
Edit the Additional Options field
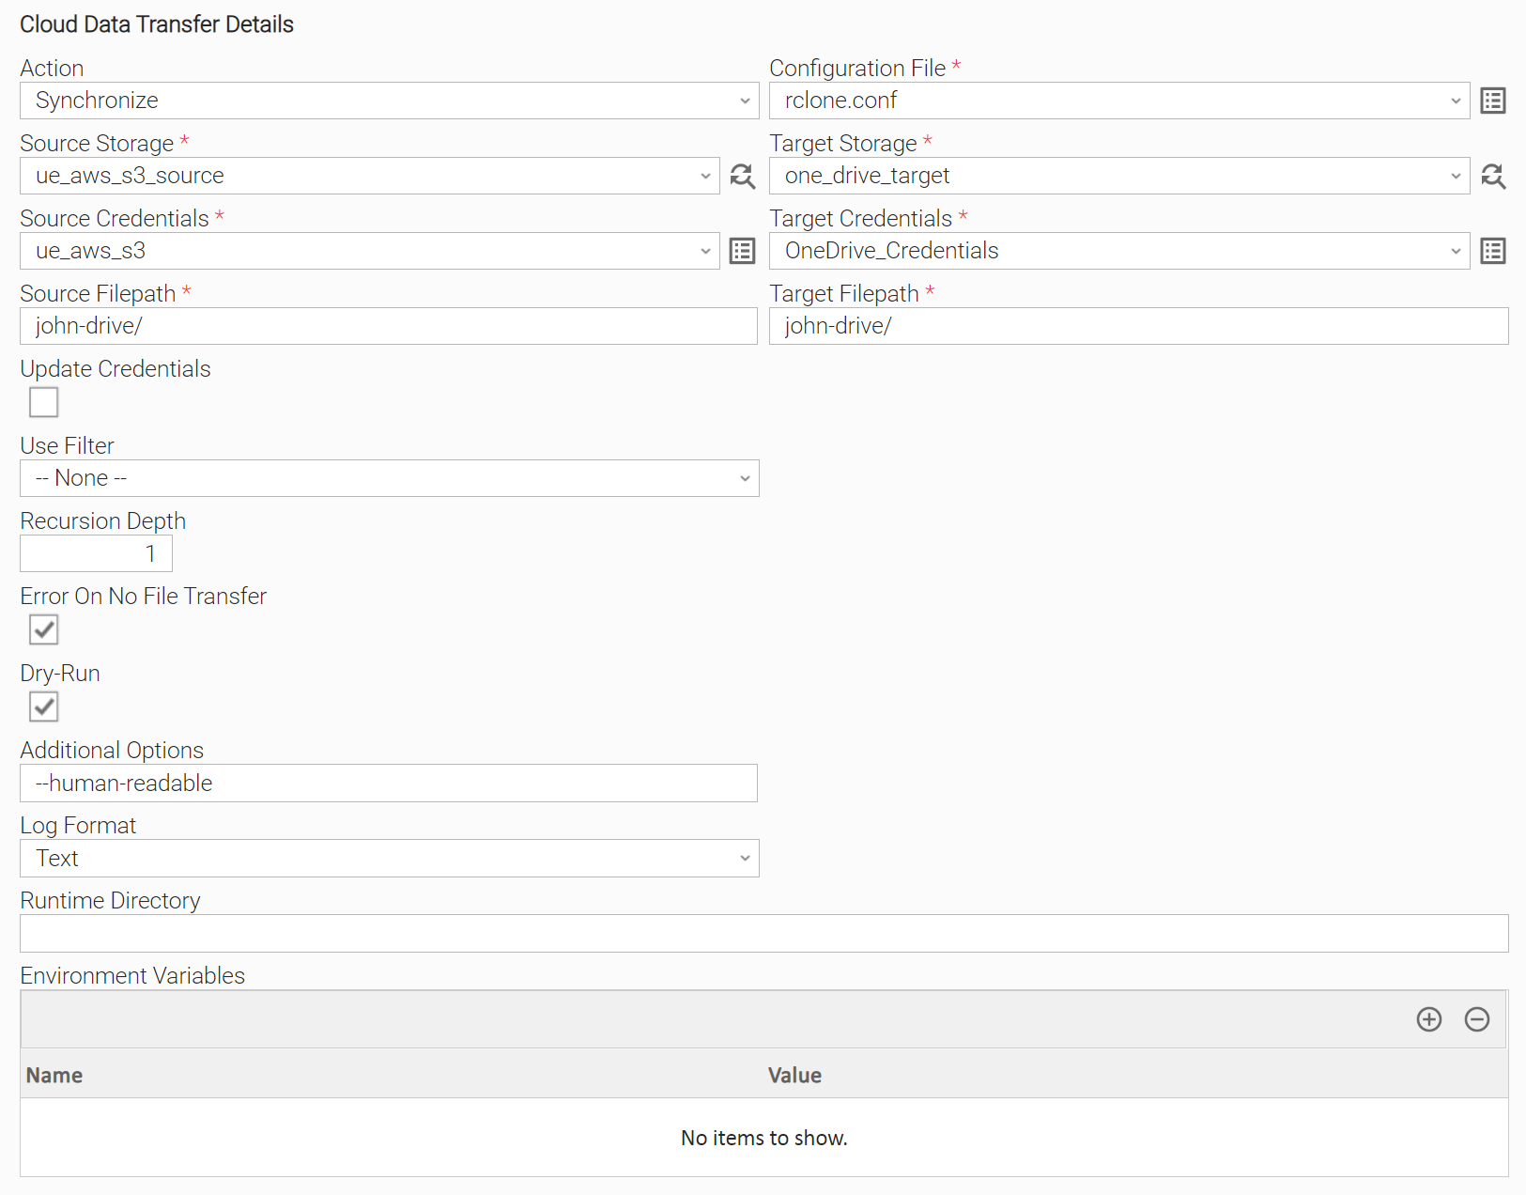(389, 783)
